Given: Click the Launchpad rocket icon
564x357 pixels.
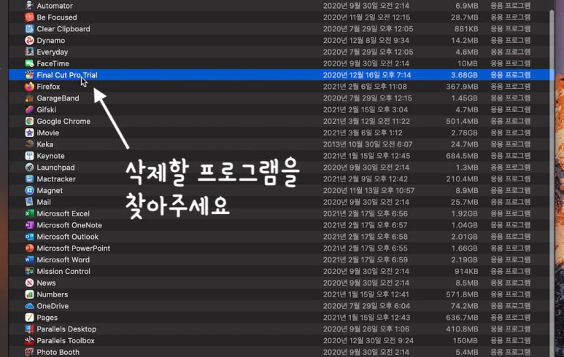Looking at the screenshot, I should [29, 168].
